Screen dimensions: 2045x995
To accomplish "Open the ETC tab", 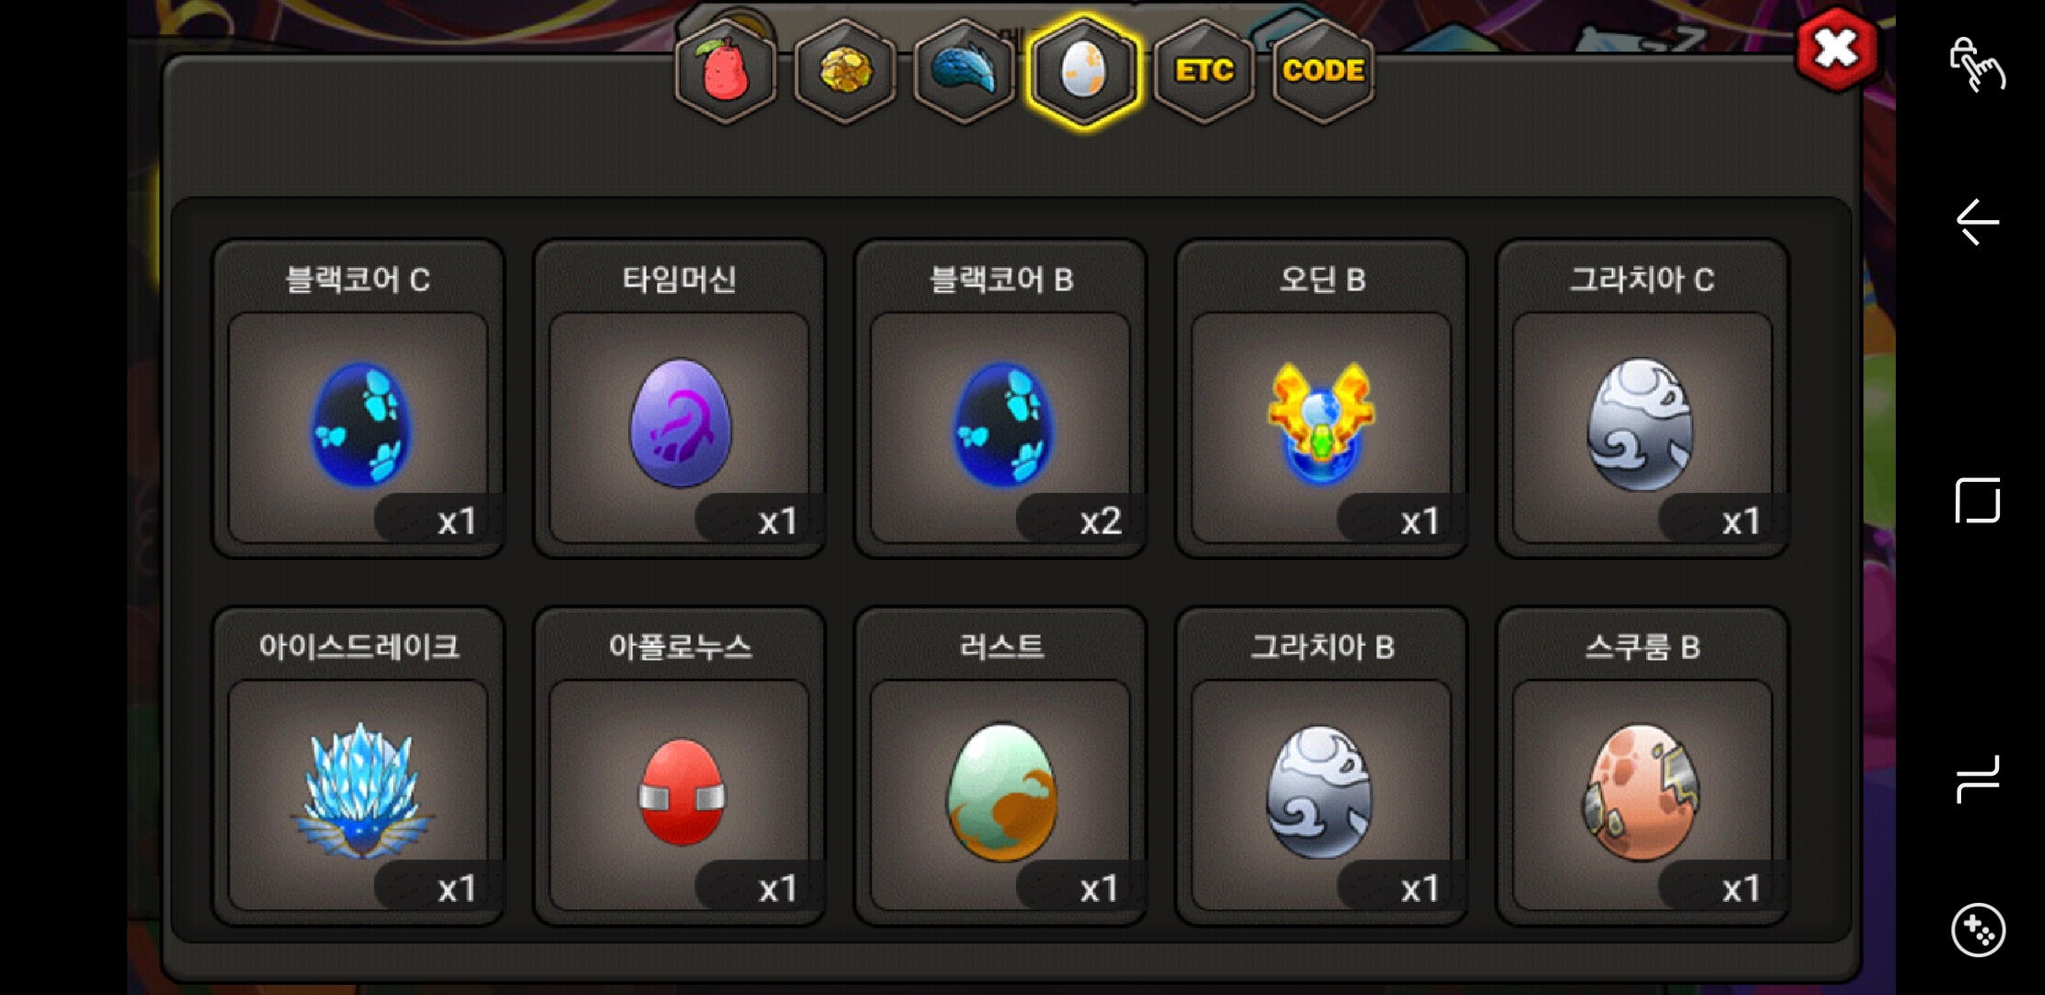I will (1204, 71).
